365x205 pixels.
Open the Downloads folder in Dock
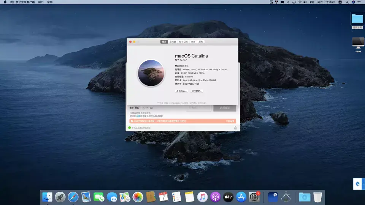[x=305, y=197]
